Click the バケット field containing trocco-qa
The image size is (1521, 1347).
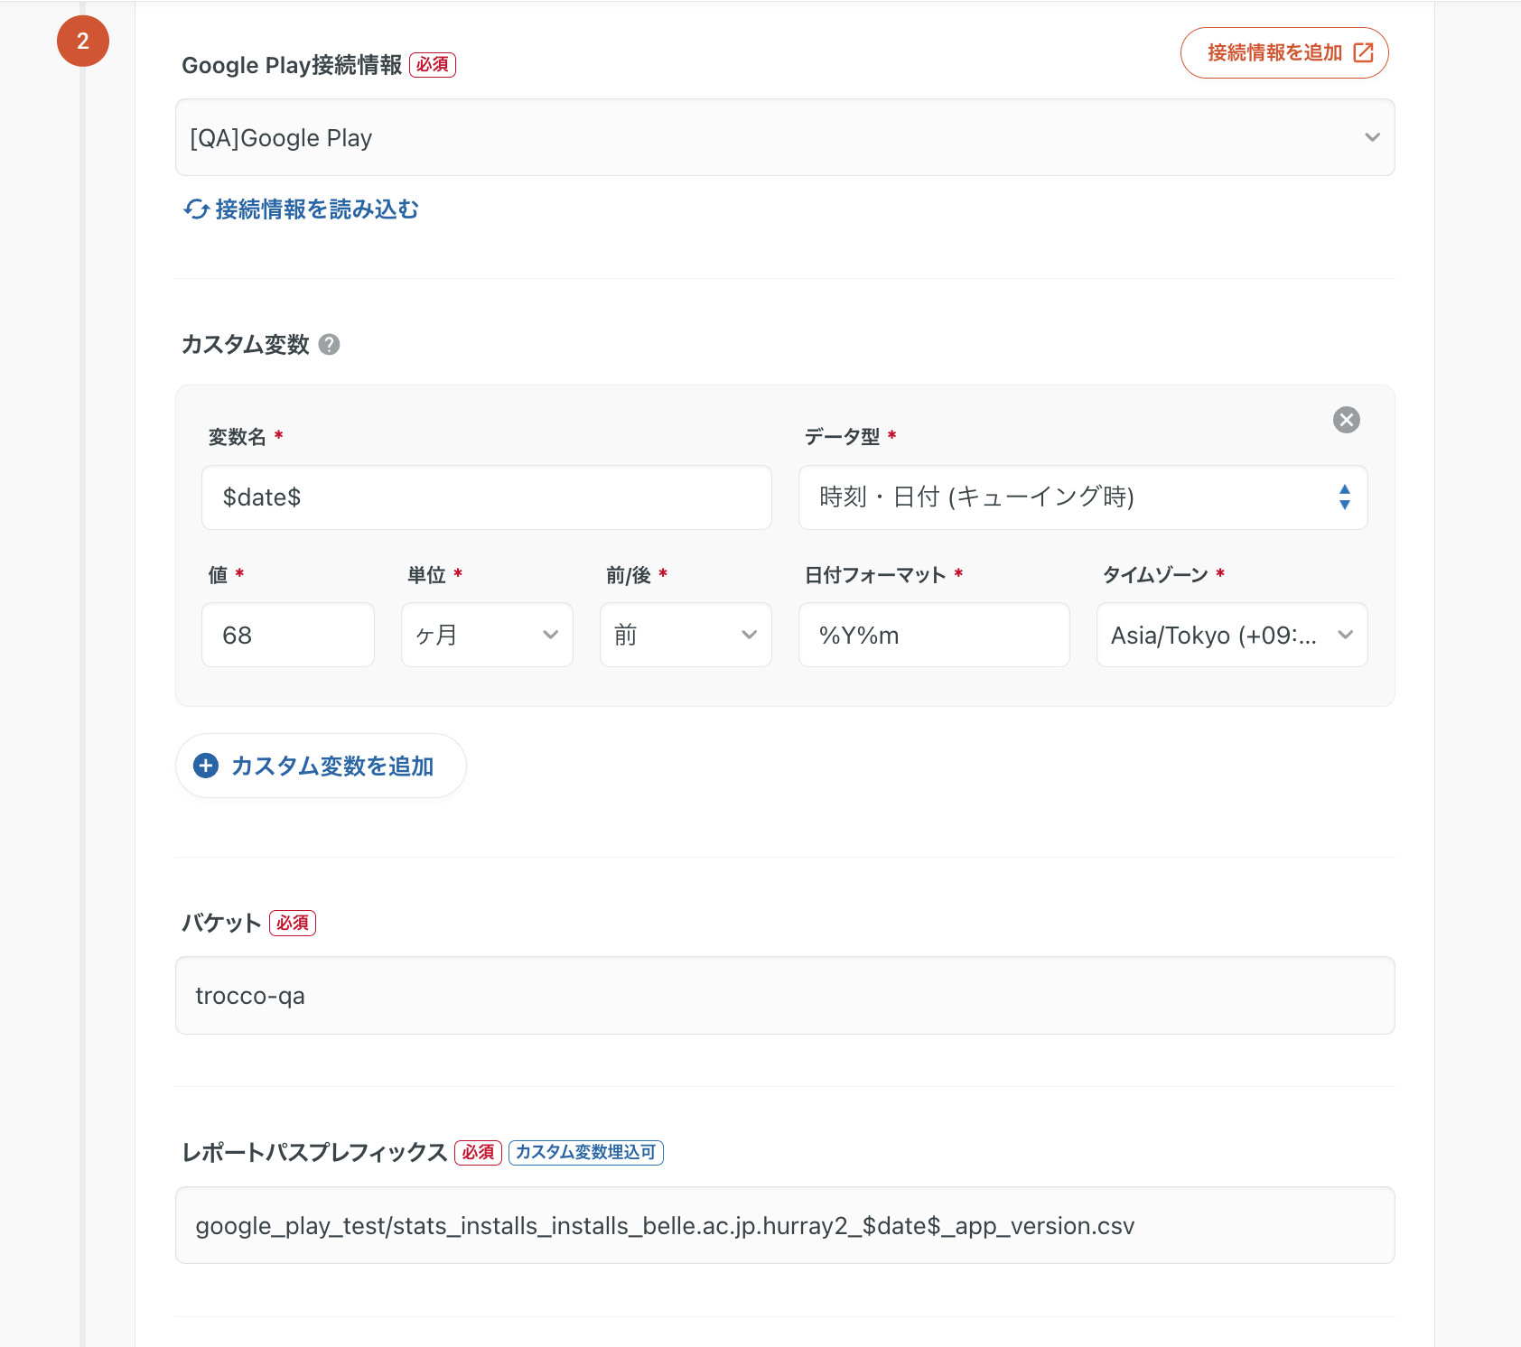coord(784,995)
